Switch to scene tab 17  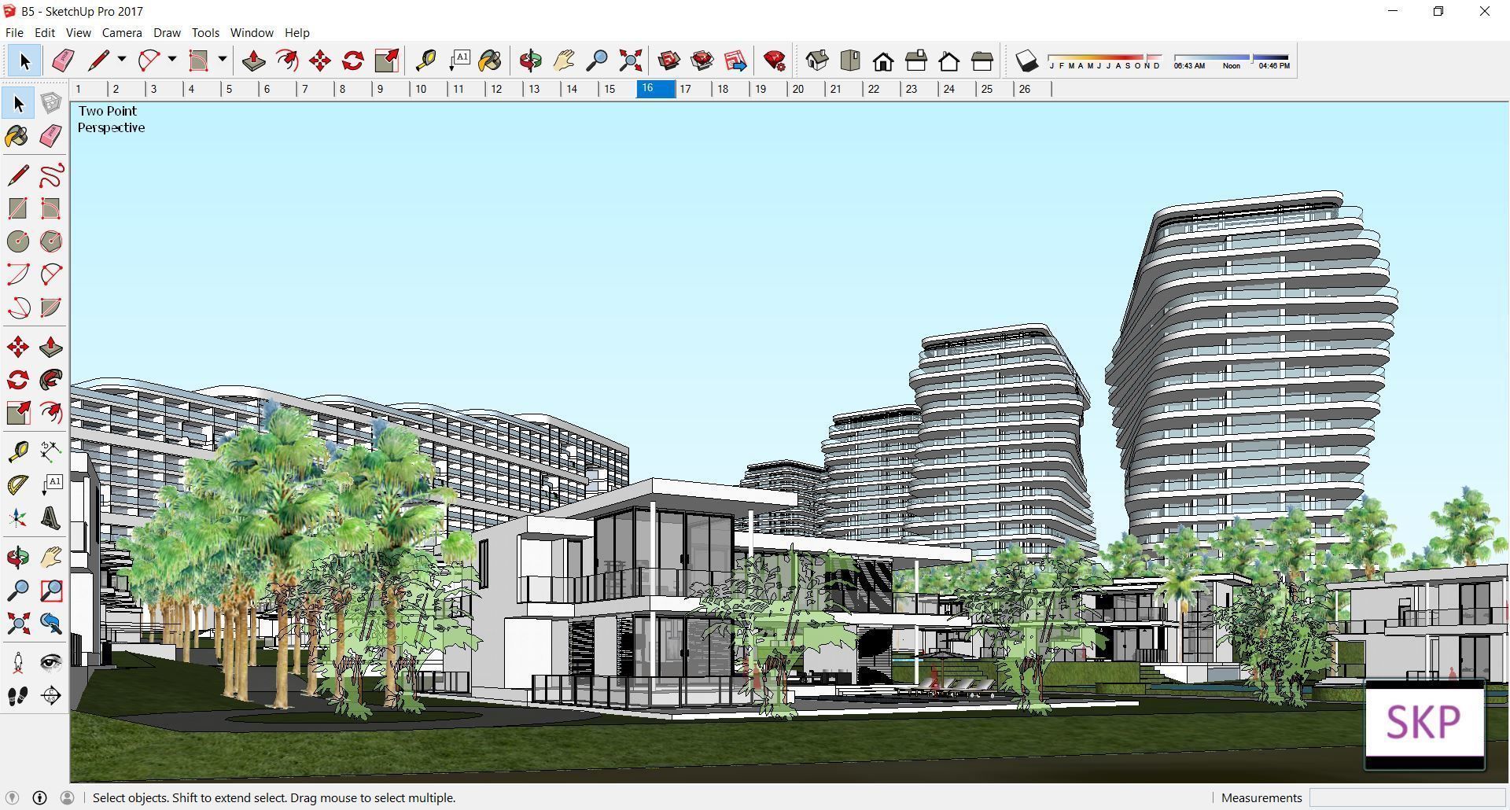(x=693, y=89)
